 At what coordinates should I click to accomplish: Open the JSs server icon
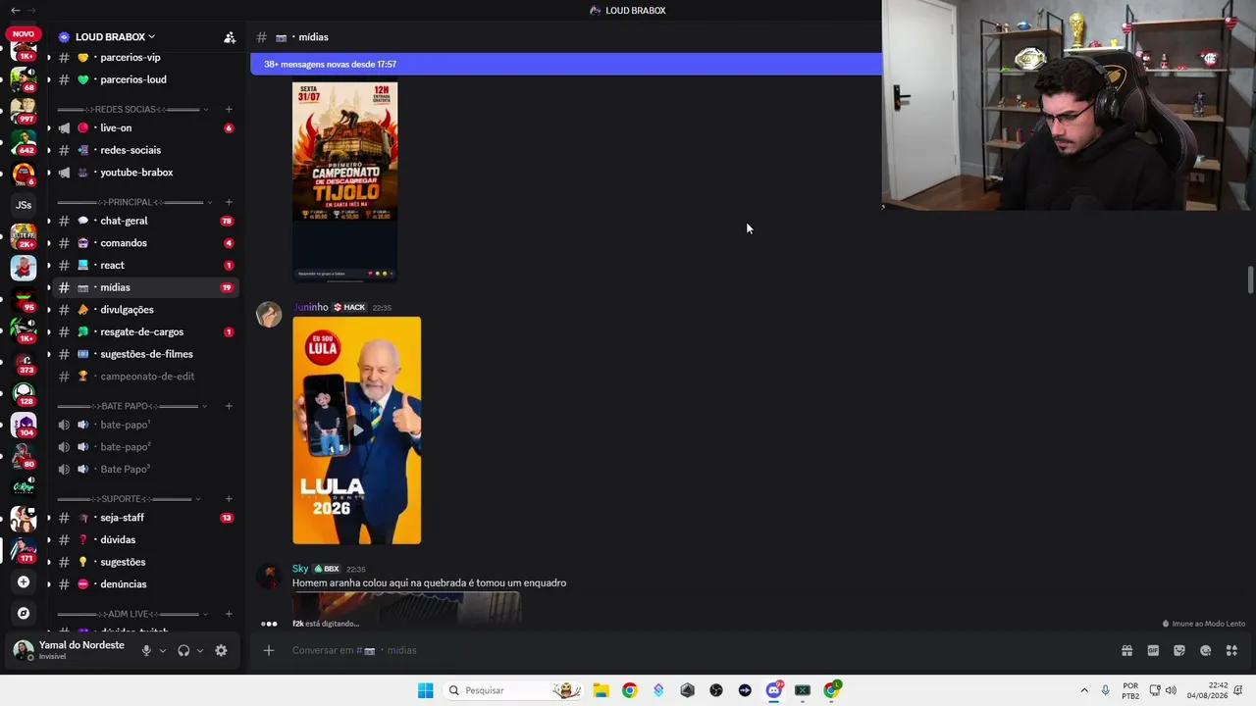click(24, 205)
